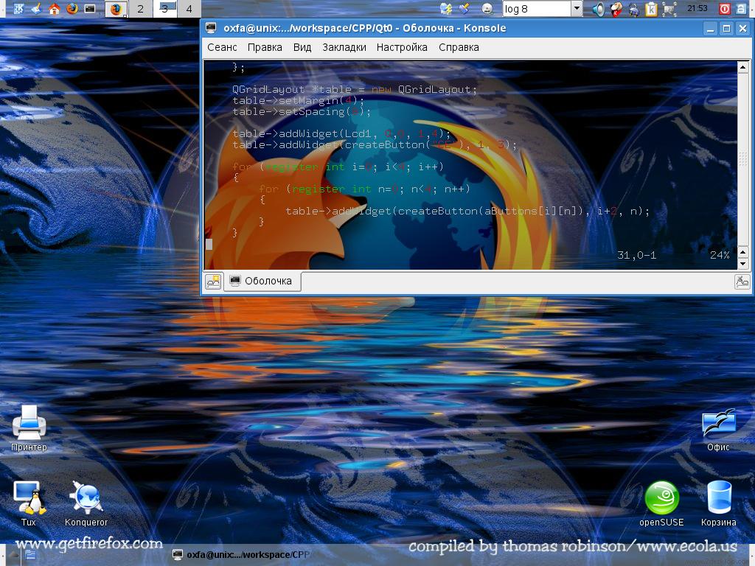Click the red dog tray icon

pos(616,9)
